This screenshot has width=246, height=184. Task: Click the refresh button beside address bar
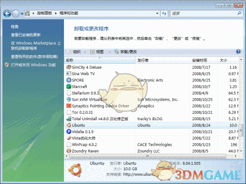point(164,13)
